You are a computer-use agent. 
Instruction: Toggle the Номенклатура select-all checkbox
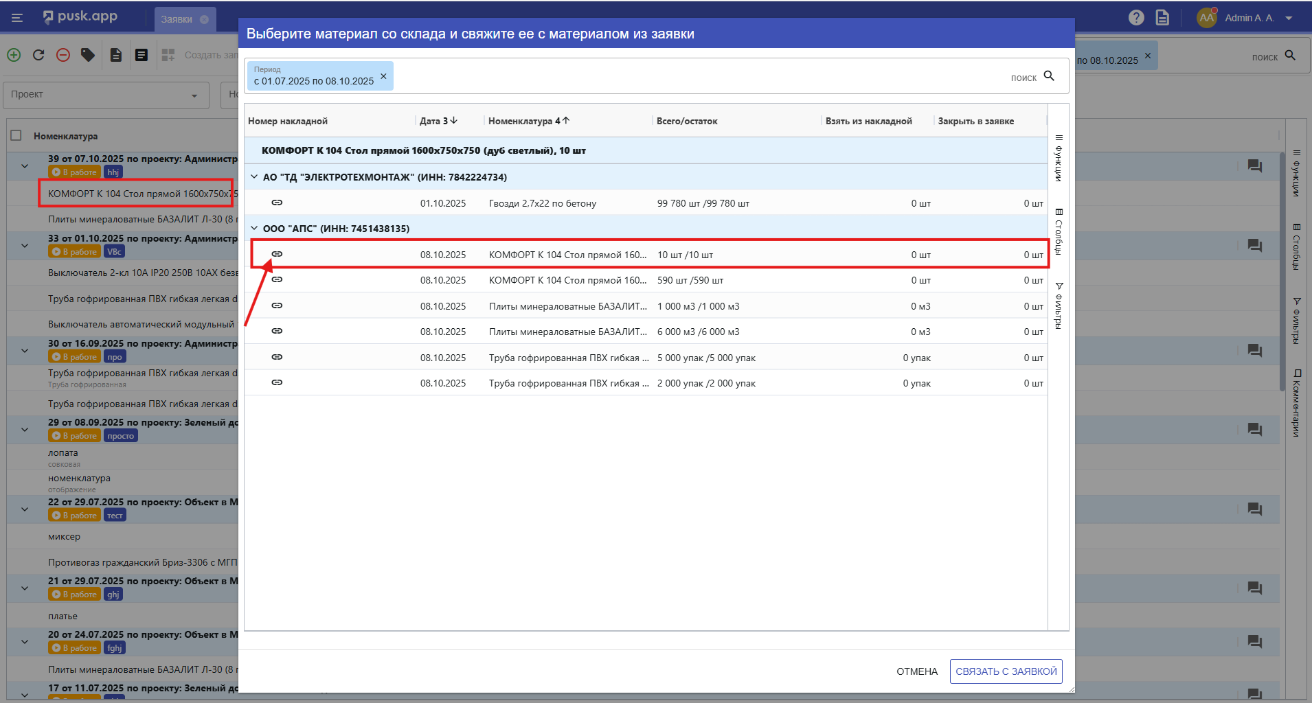click(x=16, y=136)
